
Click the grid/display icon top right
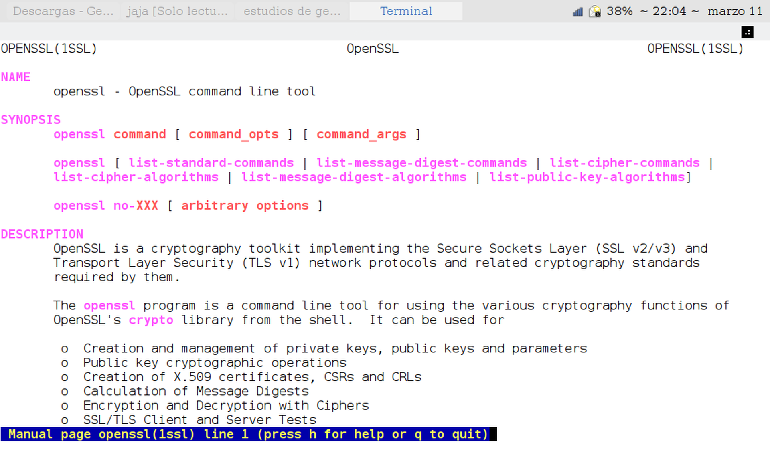pos(748,32)
